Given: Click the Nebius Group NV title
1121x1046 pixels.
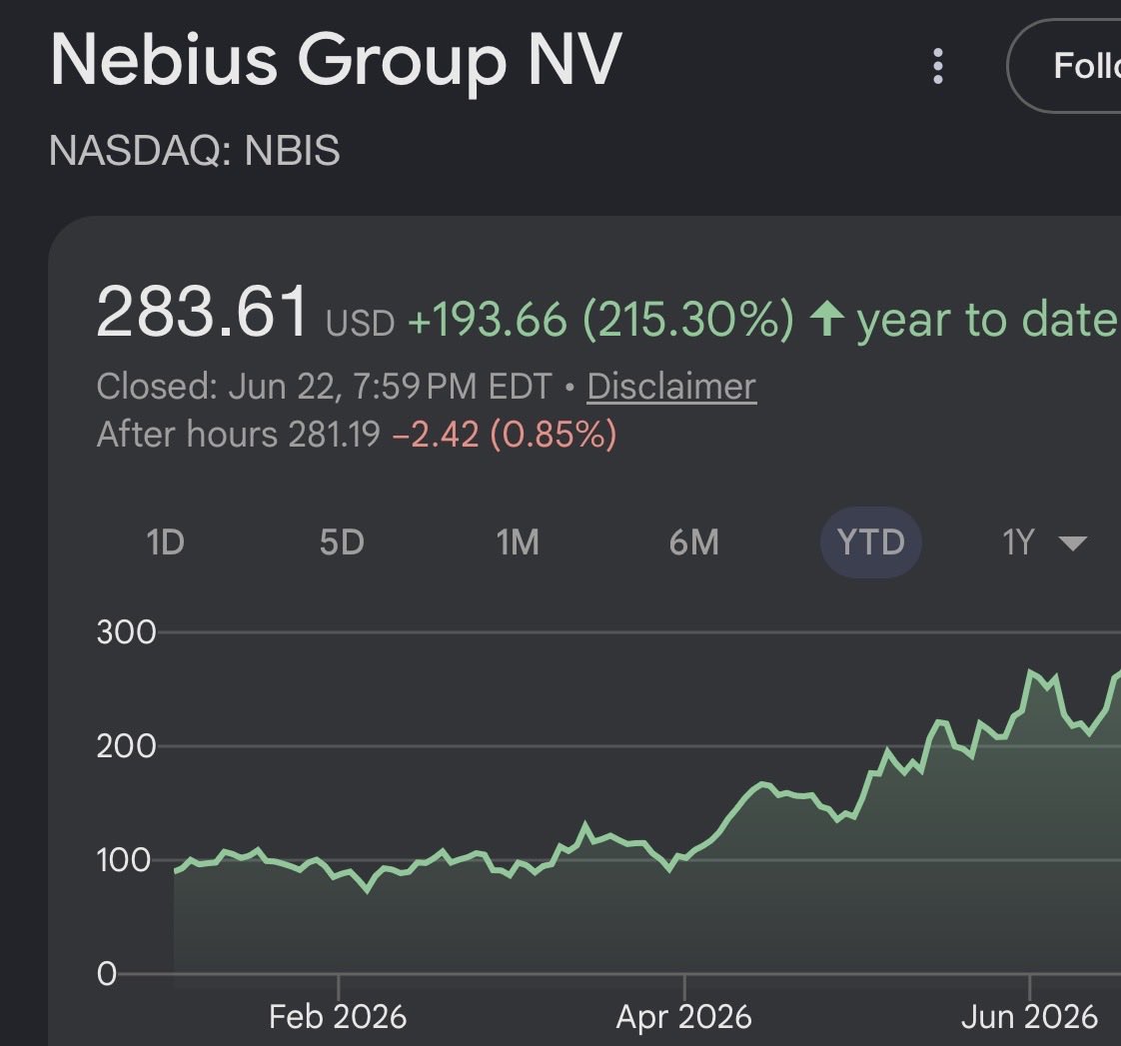Looking at the screenshot, I should [336, 61].
